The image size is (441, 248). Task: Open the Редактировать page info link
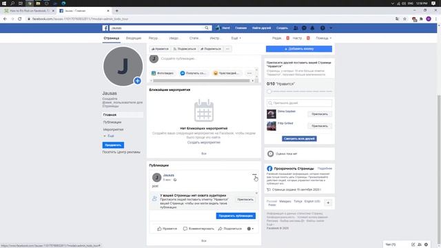click(277, 38)
